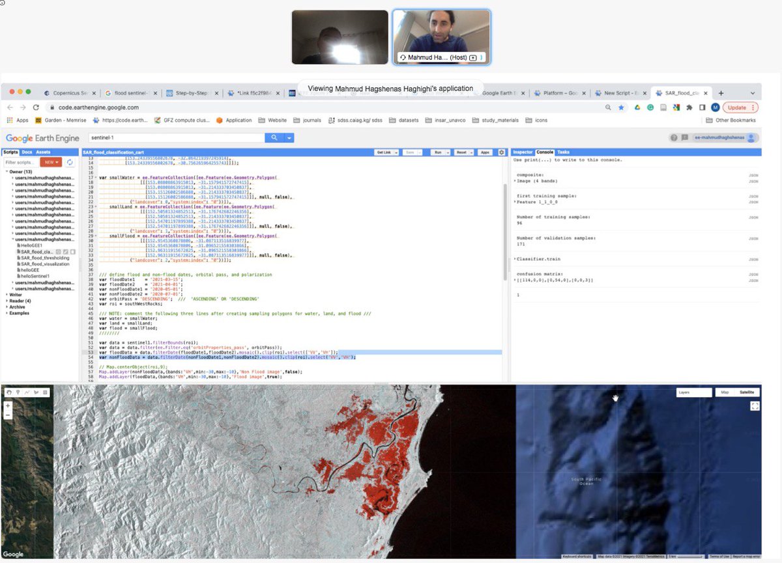The image size is (782, 563).
Task: Click the Filter scripts input field
Action: click(x=21, y=161)
